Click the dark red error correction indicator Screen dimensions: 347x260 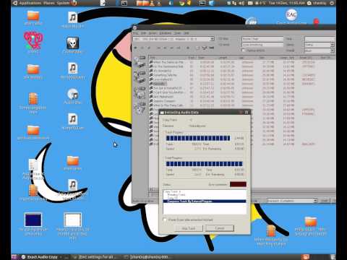[x=238, y=184]
